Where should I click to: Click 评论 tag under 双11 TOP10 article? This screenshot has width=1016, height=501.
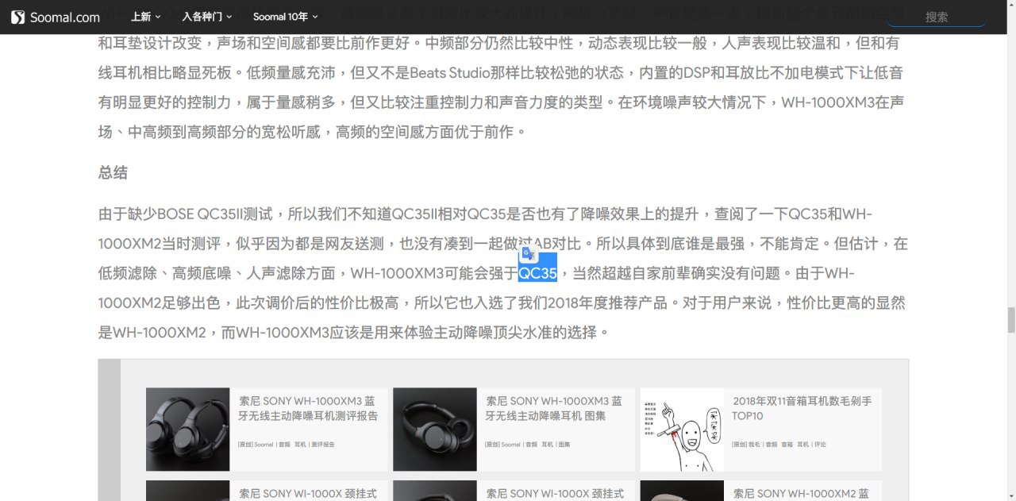pos(819,445)
